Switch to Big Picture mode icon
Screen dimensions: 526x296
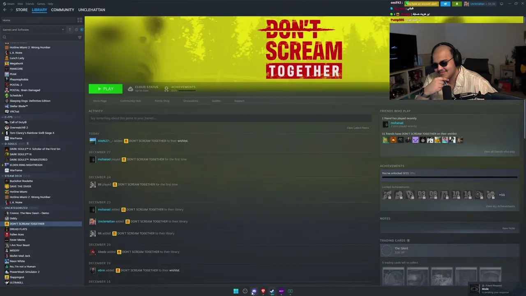pos(501,4)
